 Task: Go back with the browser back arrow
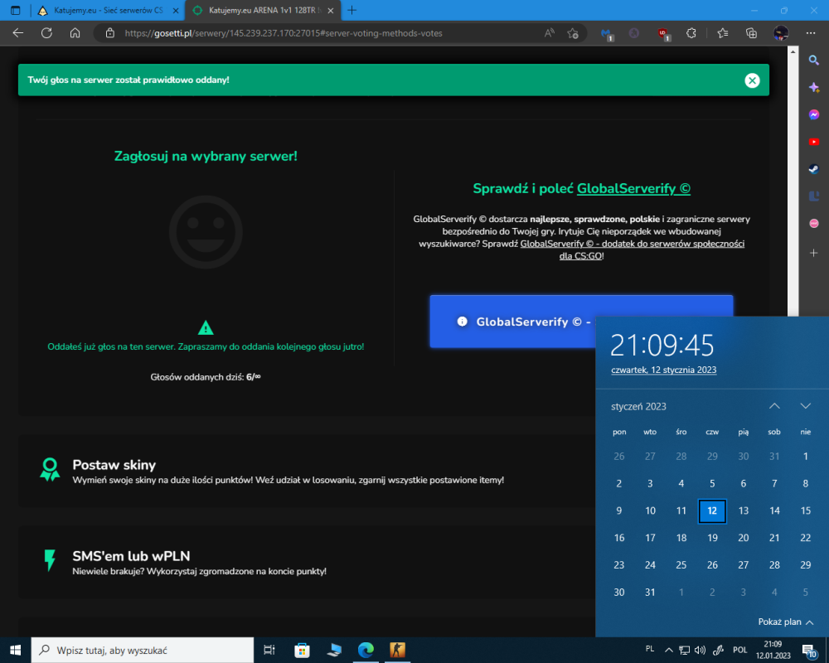tap(18, 33)
